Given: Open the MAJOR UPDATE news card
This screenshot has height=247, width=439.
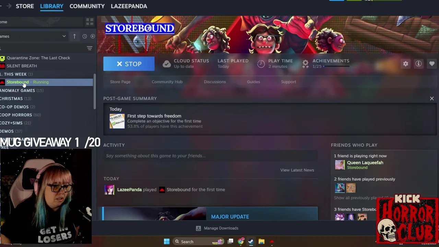Looking at the screenshot, I should pos(210,213).
